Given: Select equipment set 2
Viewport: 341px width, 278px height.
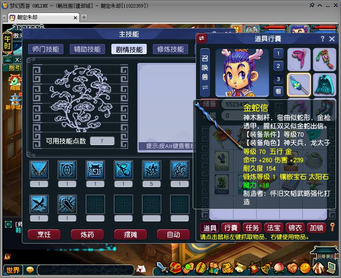Looking at the screenshot, I should pos(278,66).
